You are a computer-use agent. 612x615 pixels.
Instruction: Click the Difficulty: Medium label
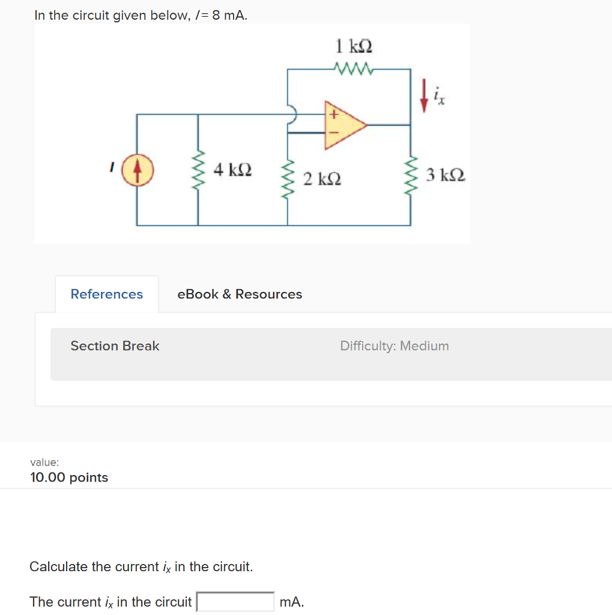394,346
